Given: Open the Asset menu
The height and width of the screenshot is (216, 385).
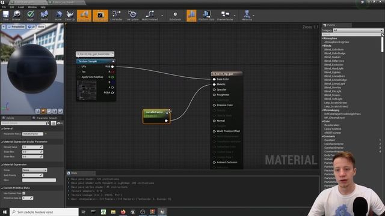Looking at the screenshot, I should 21,7.
